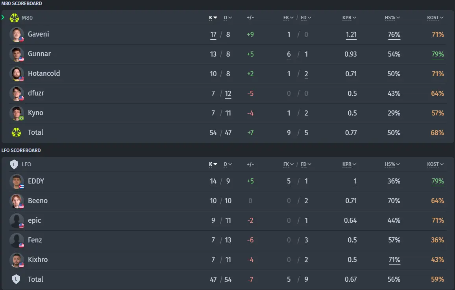Open Hotancold's player profile link
The width and height of the screenshot is (455, 290).
tap(44, 73)
